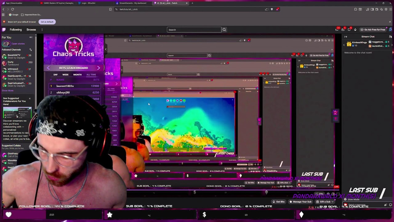Open Gift a Sub dropdown
This screenshot has height=222, width=394.
click(324, 202)
